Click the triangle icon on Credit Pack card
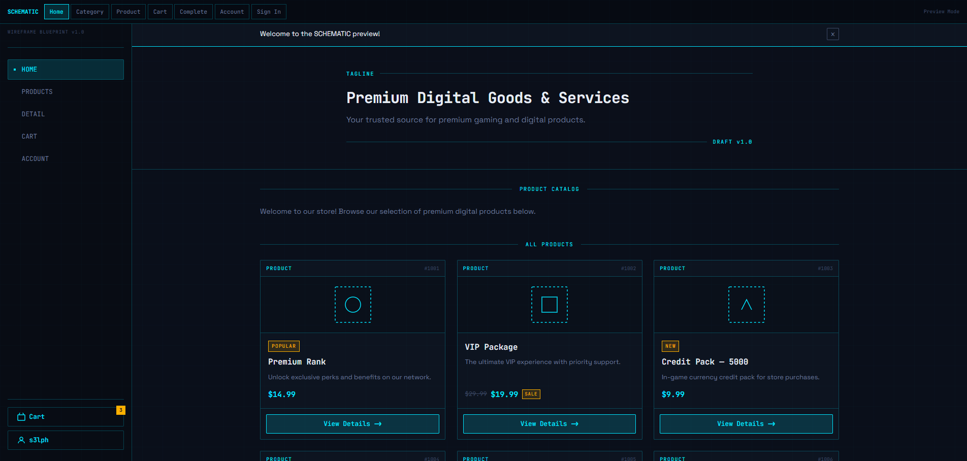Viewport: 967px width, 461px height. (x=747, y=305)
